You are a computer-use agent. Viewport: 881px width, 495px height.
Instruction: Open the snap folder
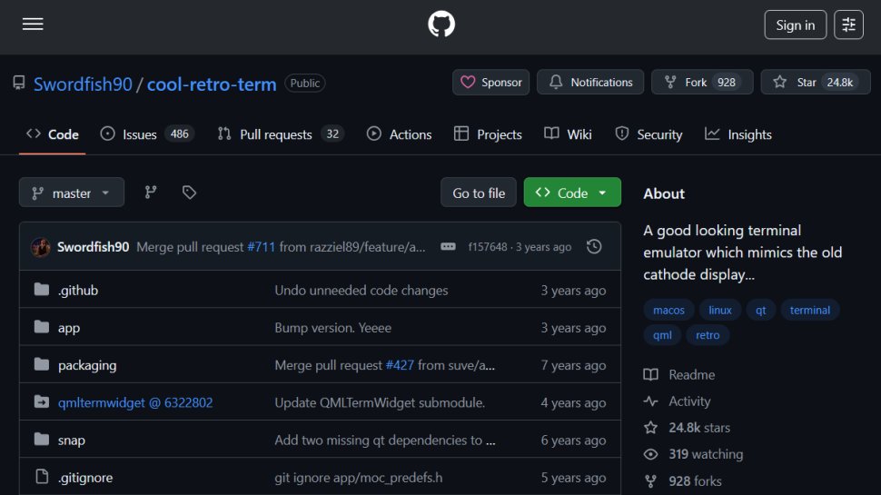(x=72, y=440)
